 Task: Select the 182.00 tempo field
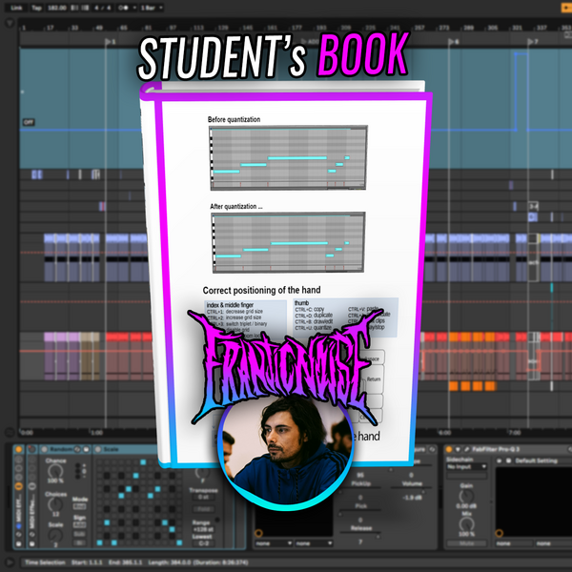coord(57,8)
